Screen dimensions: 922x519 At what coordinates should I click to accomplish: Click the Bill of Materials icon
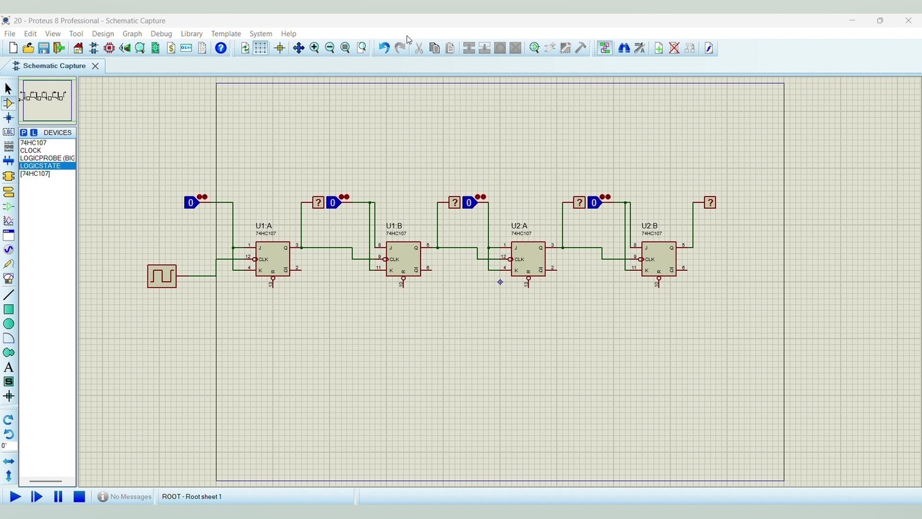171,48
